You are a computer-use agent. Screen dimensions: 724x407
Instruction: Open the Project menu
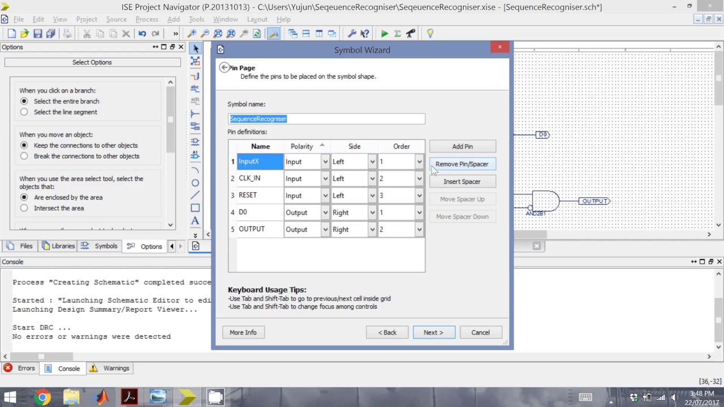[x=87, y=19]
